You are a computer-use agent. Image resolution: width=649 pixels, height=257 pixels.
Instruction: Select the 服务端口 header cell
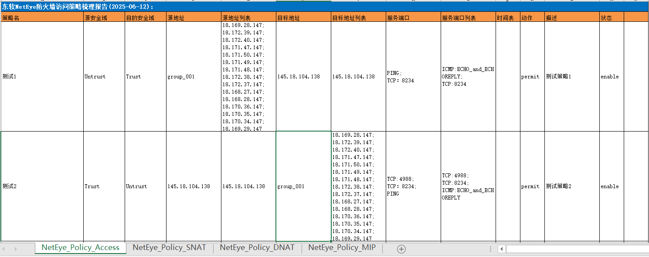413,17
